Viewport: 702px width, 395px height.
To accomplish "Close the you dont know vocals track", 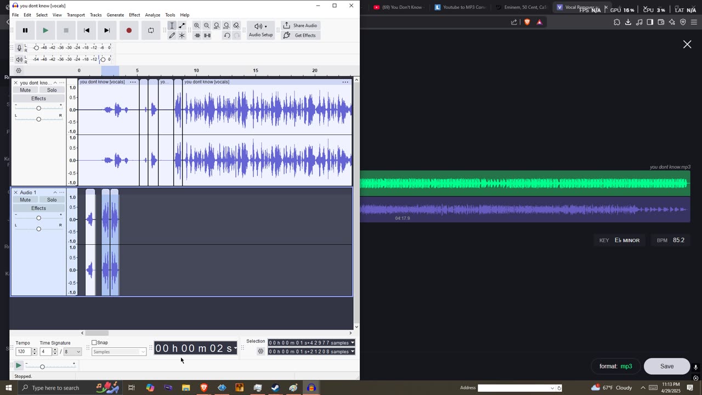I will (15, 83).
